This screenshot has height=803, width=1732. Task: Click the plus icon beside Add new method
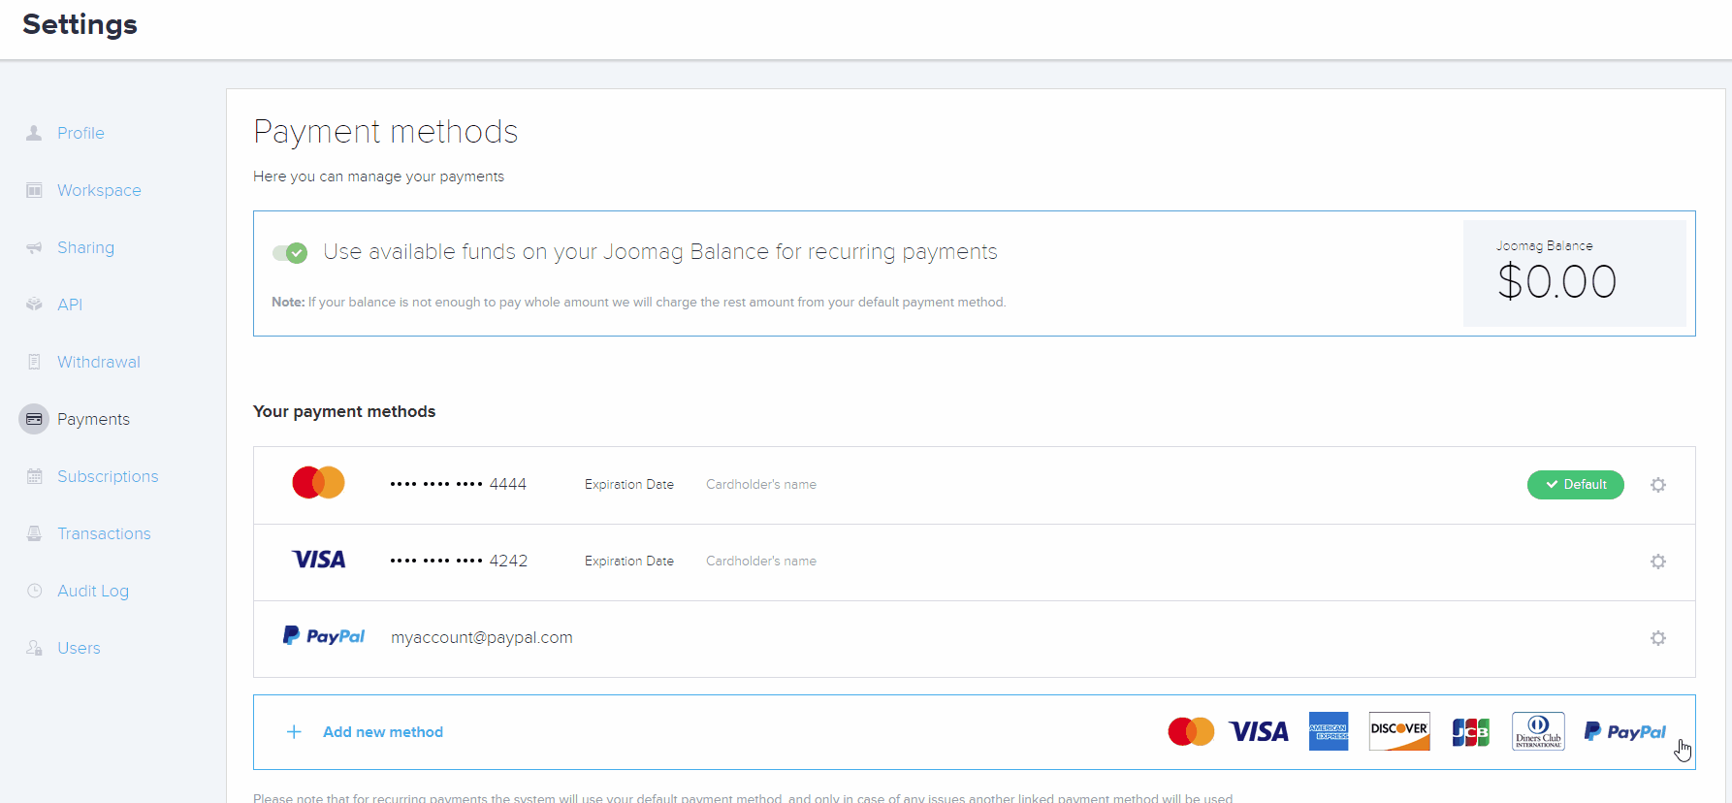(294, 732)
